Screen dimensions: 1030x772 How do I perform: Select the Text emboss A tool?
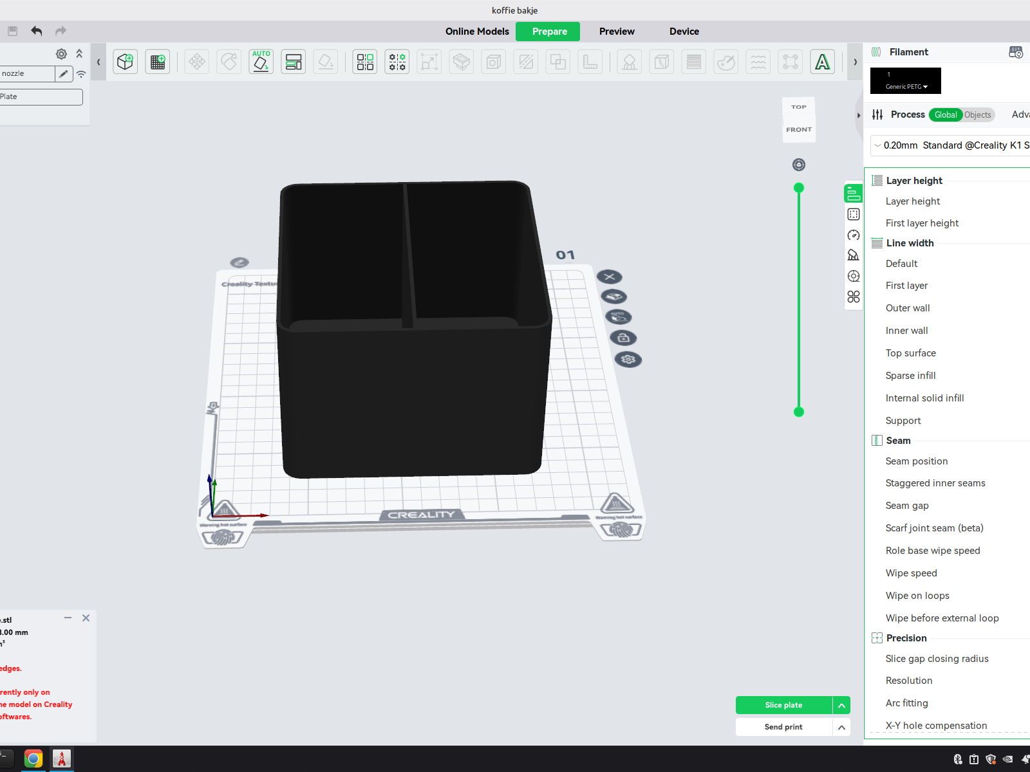coord(823,62)
